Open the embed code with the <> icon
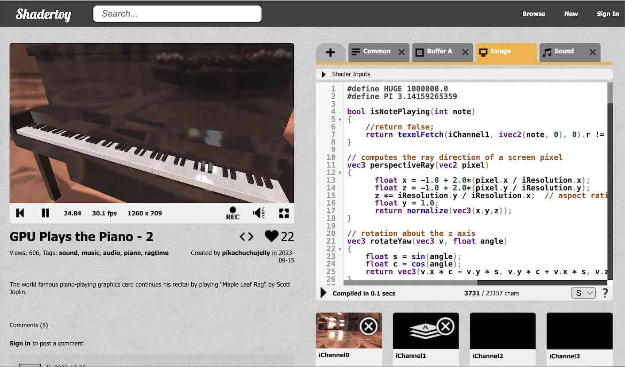The width and height of the screenshot is (625, 367). click(x=246, y=237)
